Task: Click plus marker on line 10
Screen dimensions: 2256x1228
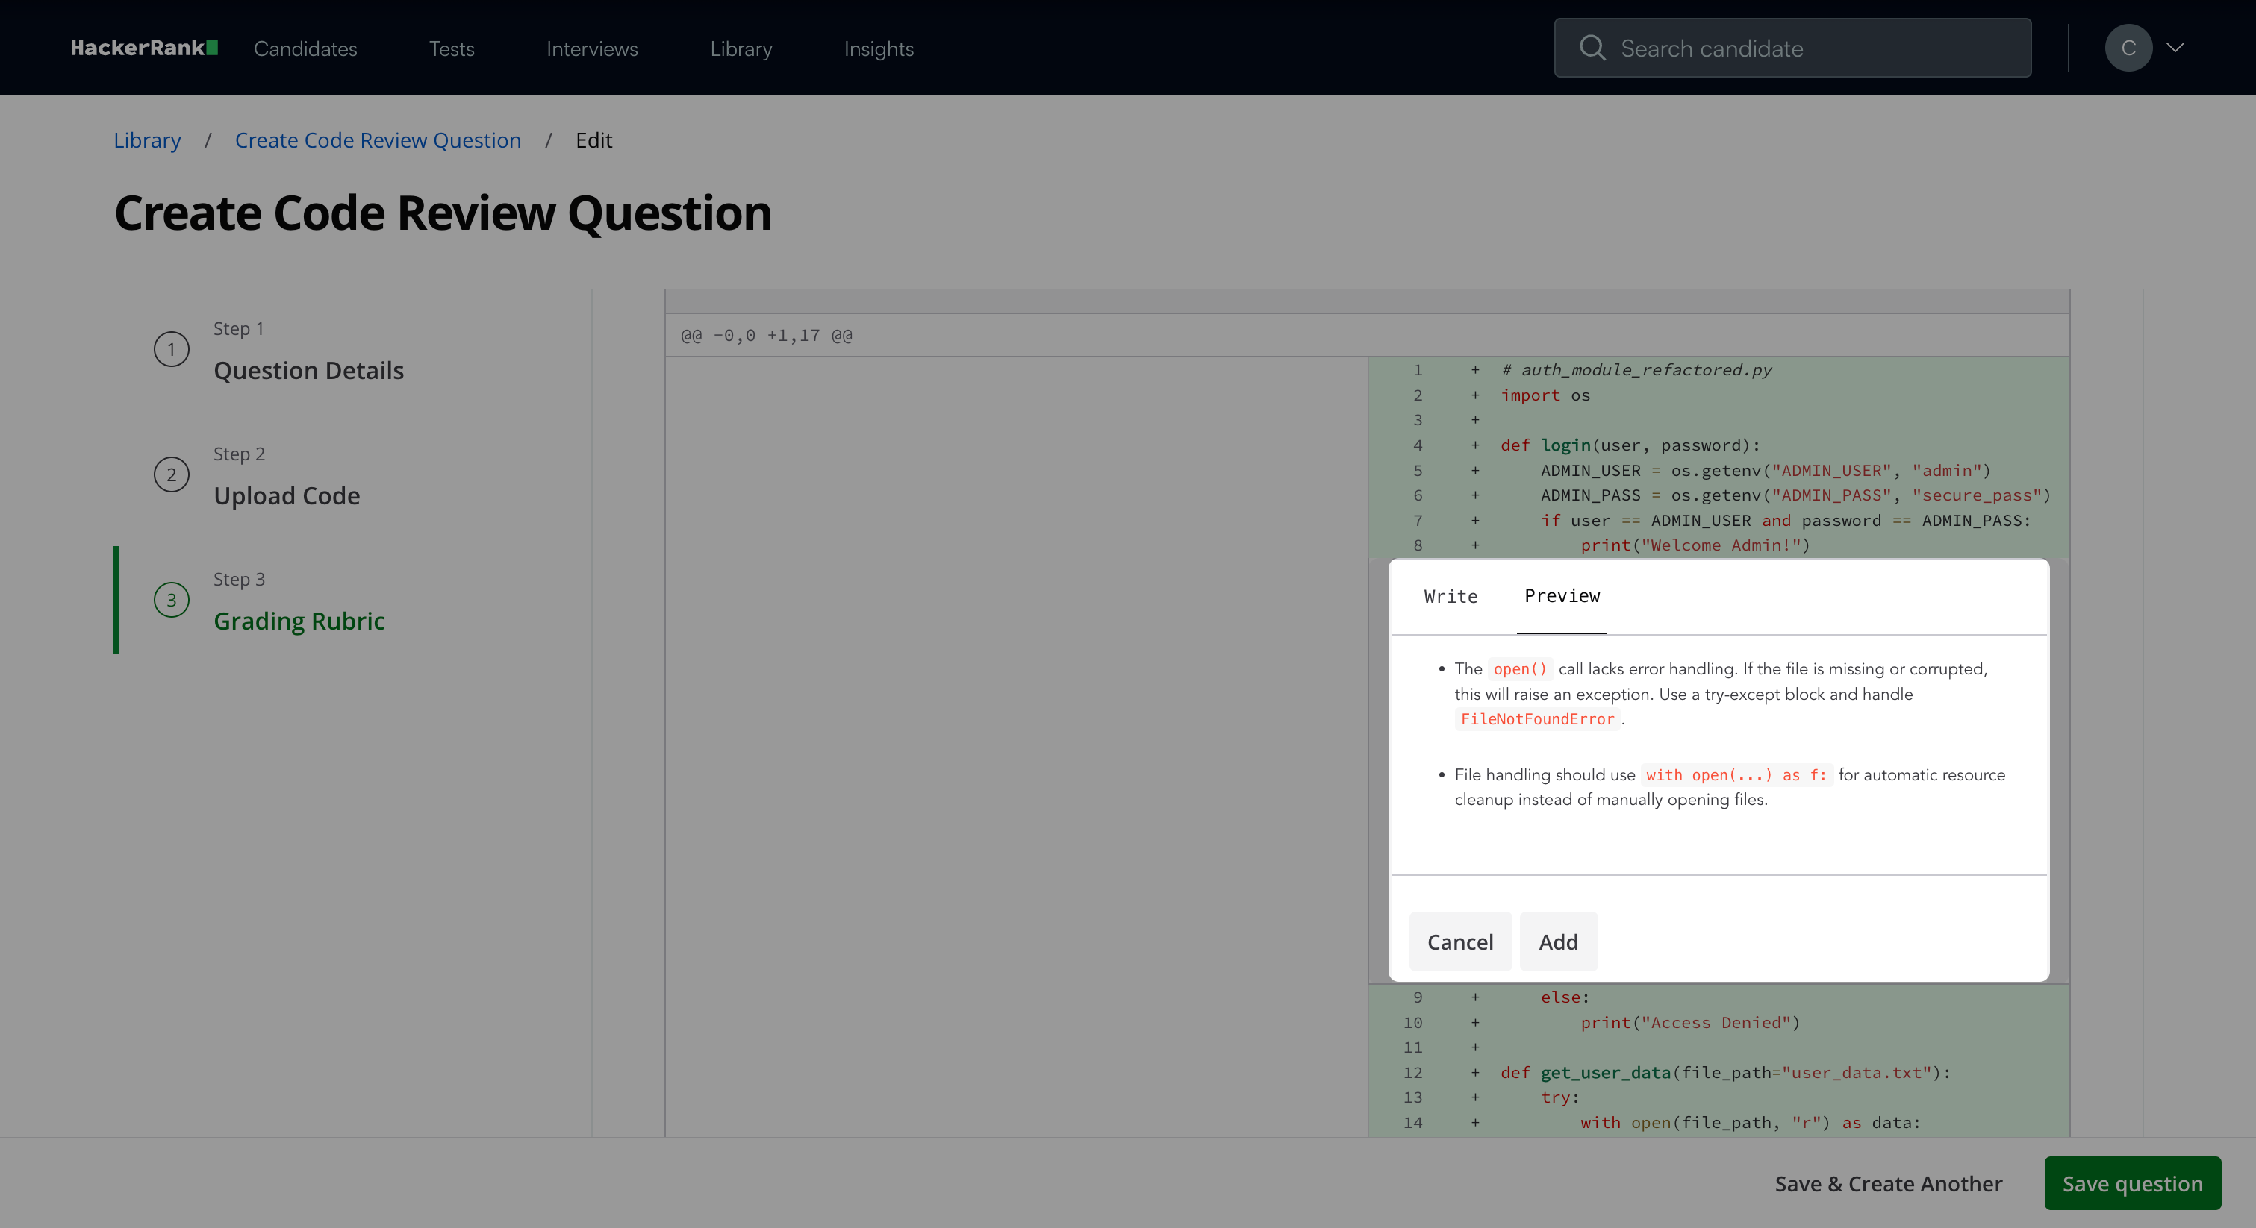Action: click(1475, 1022)
